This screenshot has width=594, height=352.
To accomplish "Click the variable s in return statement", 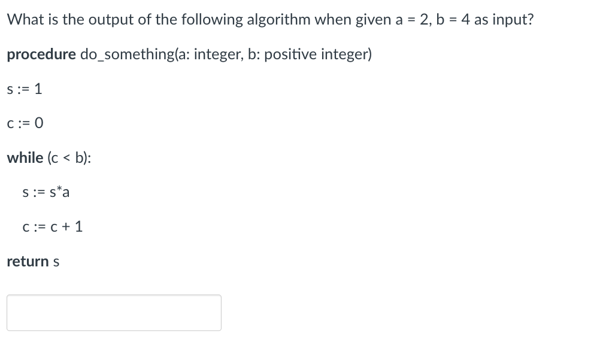I will coord(56,261).
